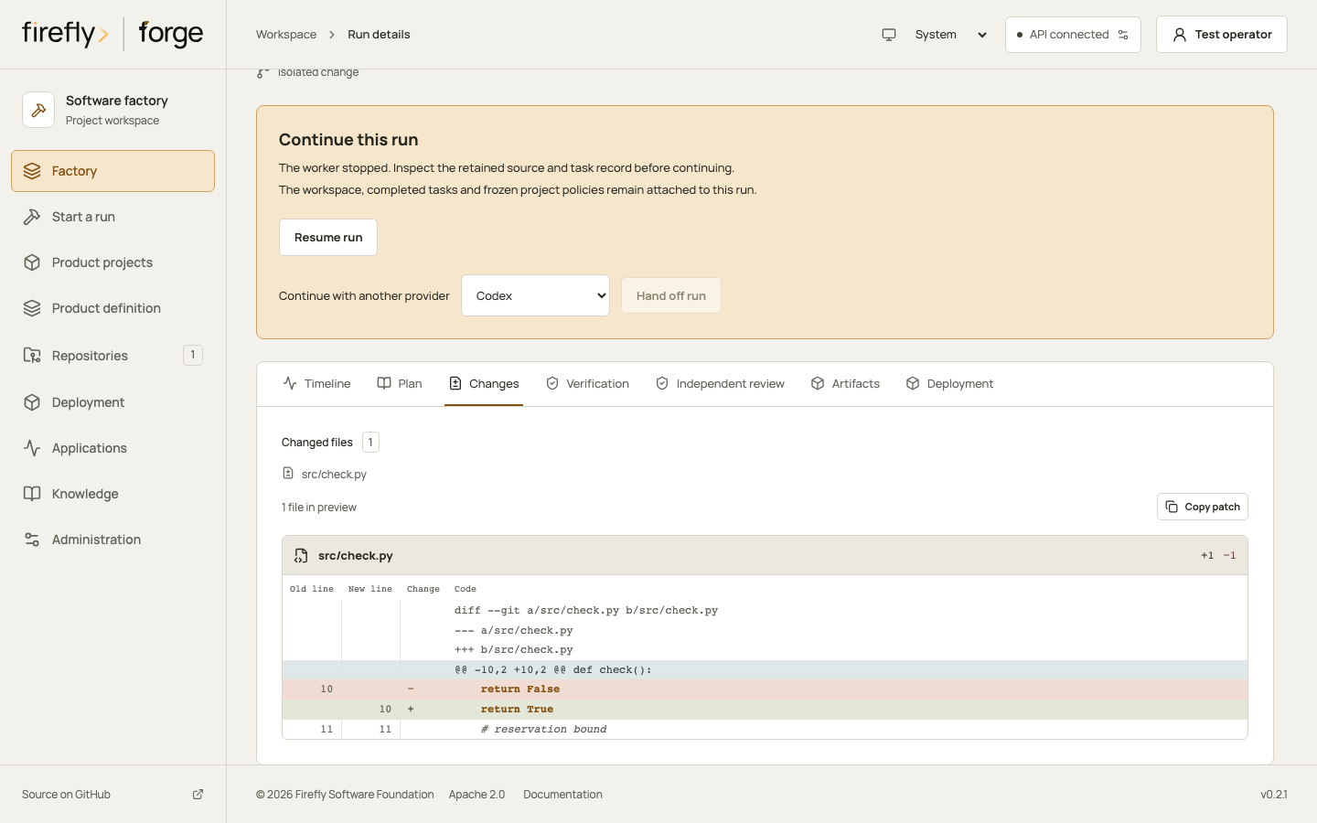Image resolution: width=1317 pixels, height=823 pixels.
Task: Switch to the Plan tab
Action: 400,384
